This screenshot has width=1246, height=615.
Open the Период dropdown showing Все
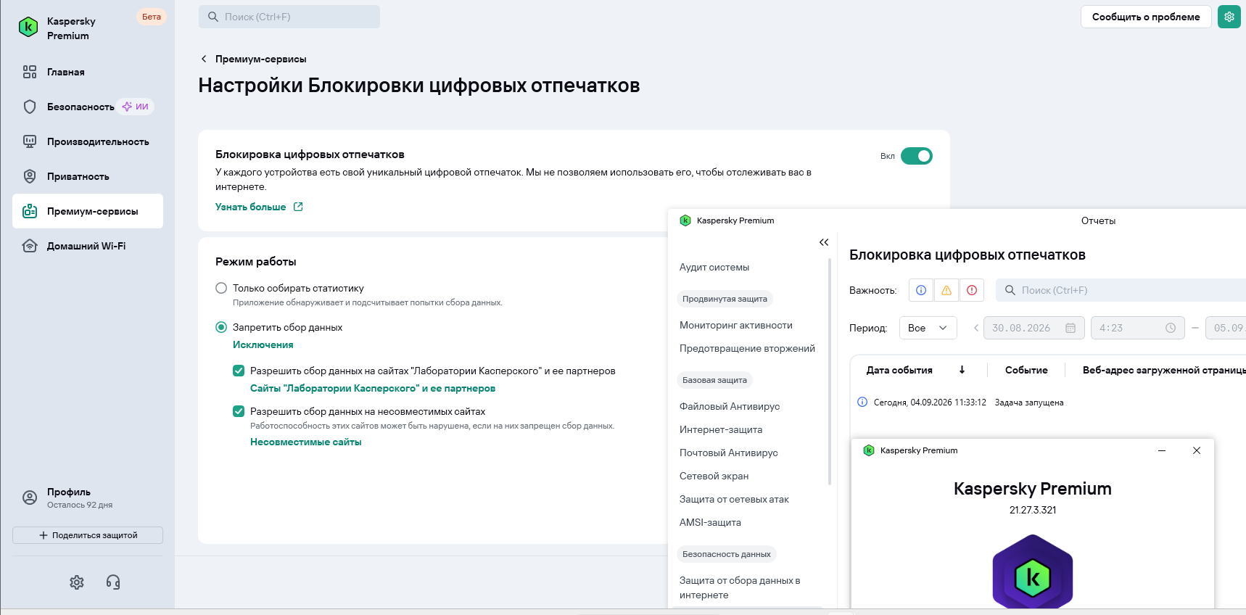(928, 328)
